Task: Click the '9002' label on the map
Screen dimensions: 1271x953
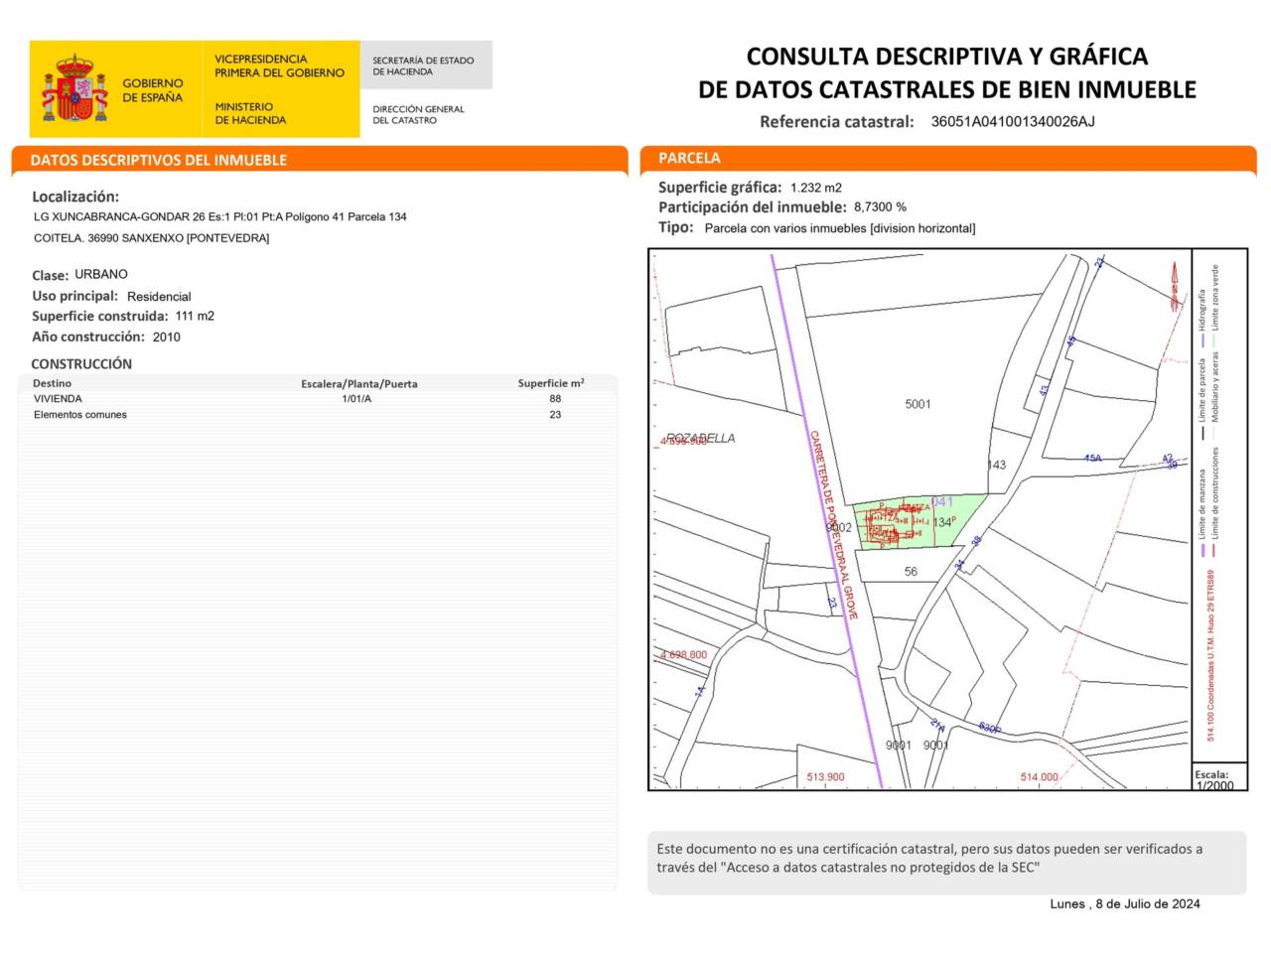Action: coord(839,528)
